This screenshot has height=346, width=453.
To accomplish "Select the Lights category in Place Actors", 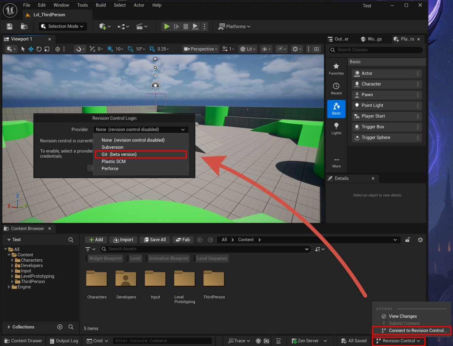I will pyautogui.click(x=336, y=128).
